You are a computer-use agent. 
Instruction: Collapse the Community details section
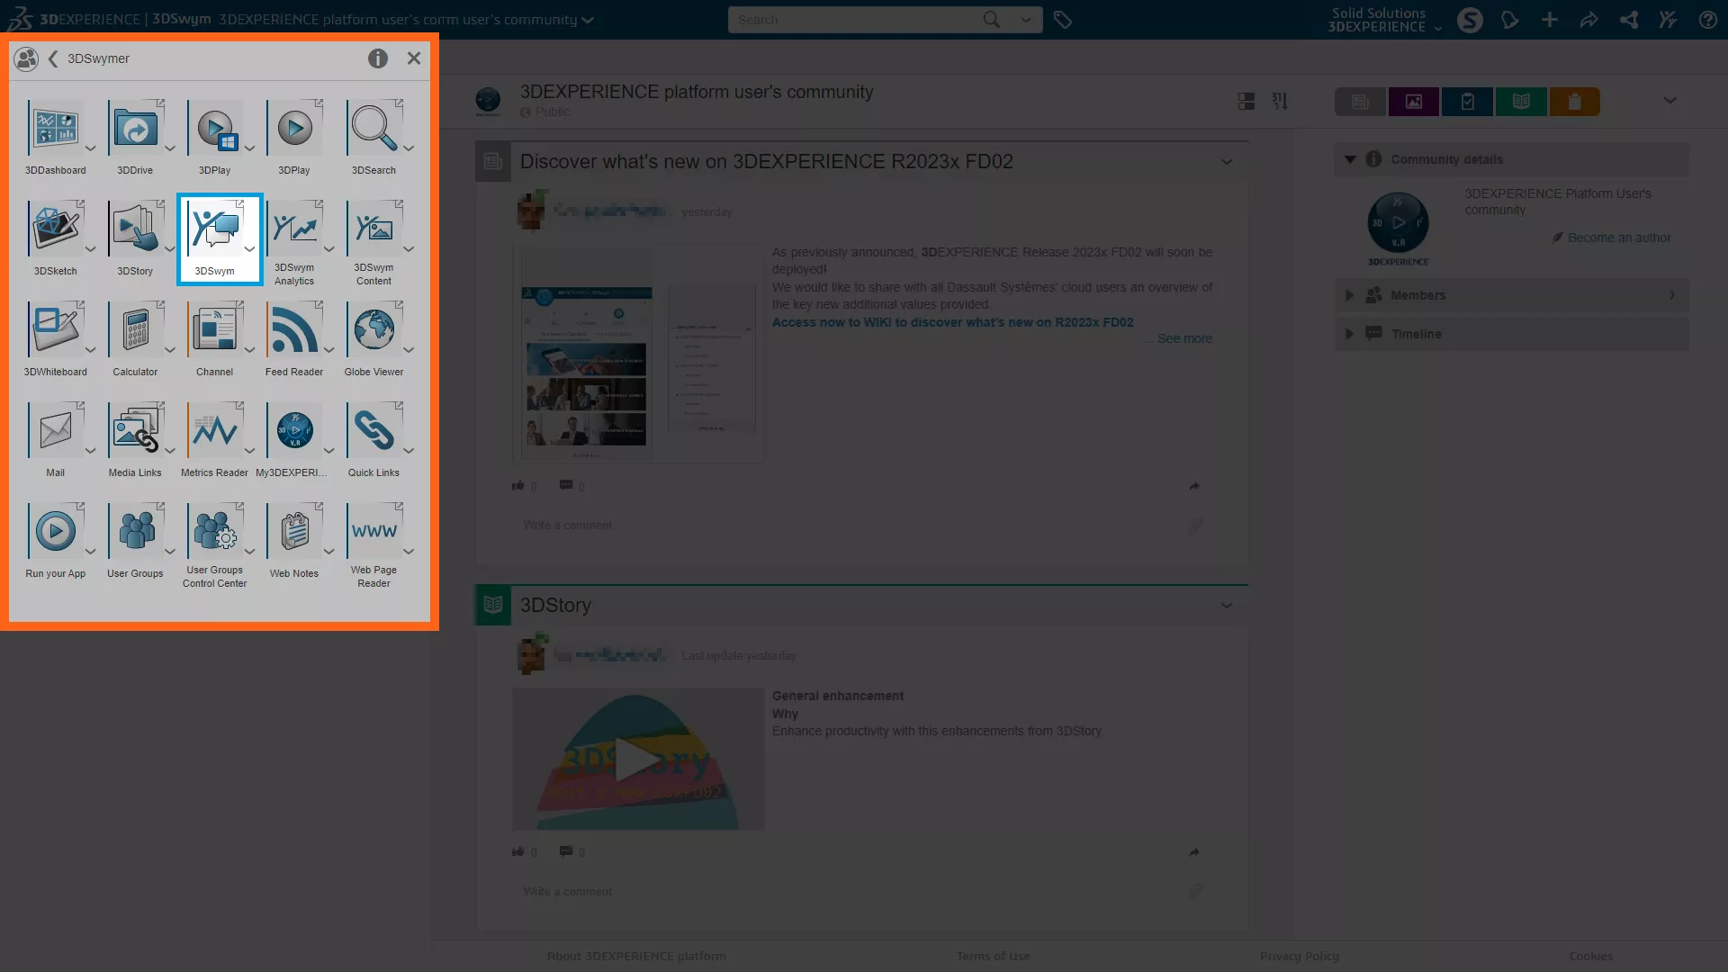pos(1350,159)
